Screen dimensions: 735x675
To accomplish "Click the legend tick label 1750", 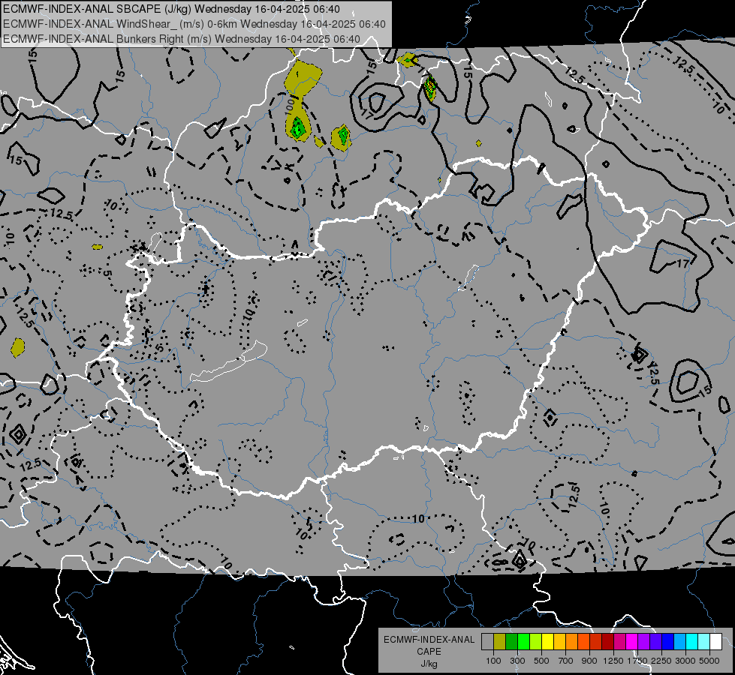I will (637, 661).
